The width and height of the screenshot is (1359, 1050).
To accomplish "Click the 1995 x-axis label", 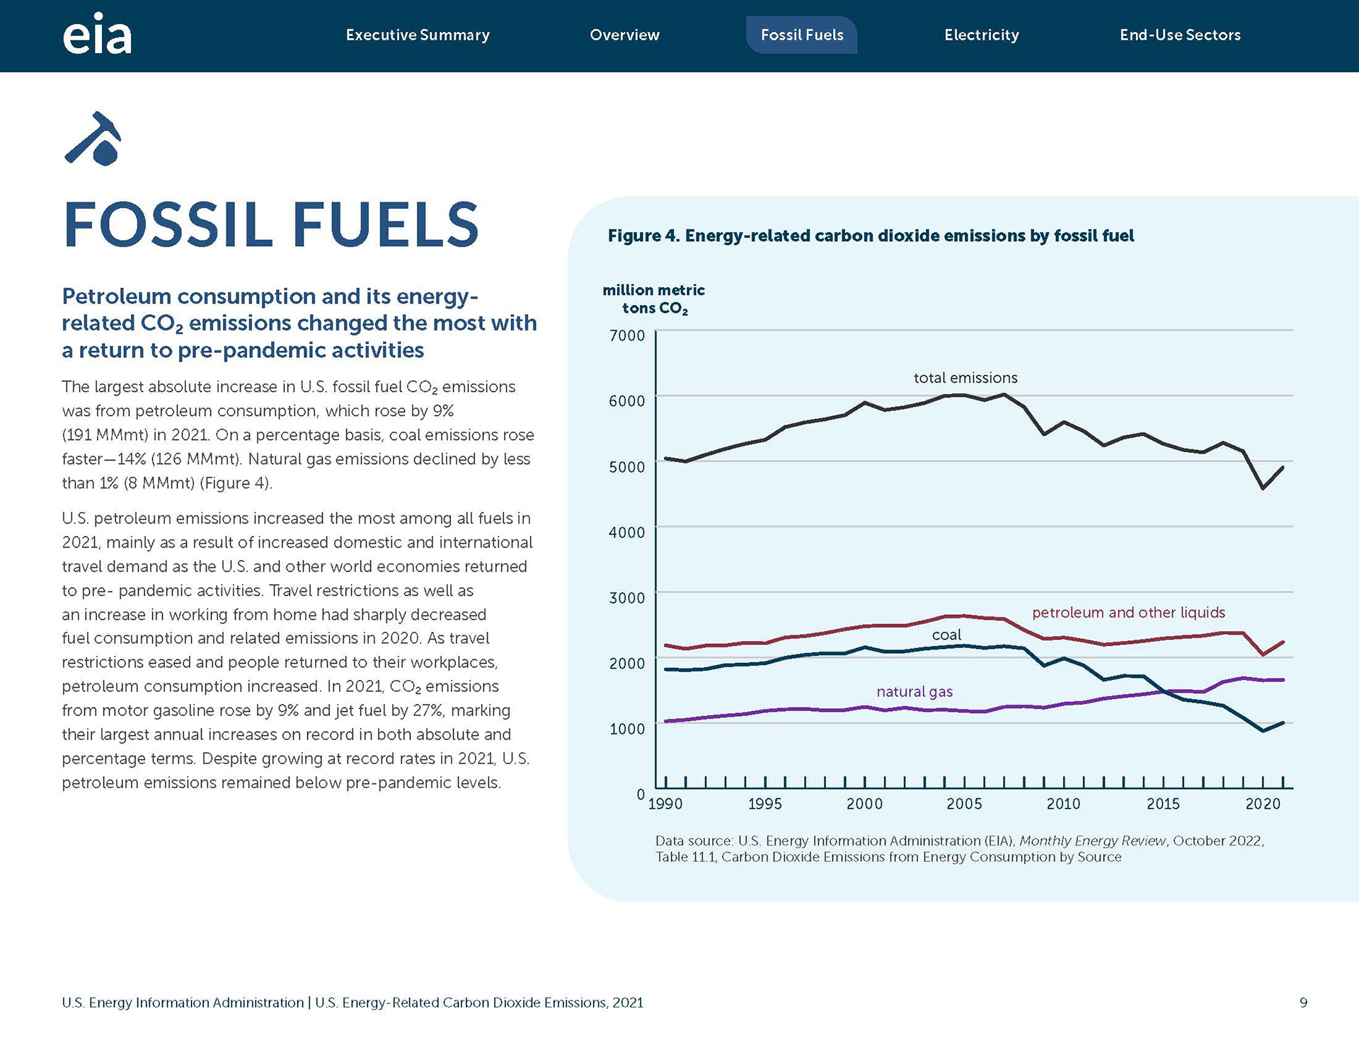I will click(765, 804).
